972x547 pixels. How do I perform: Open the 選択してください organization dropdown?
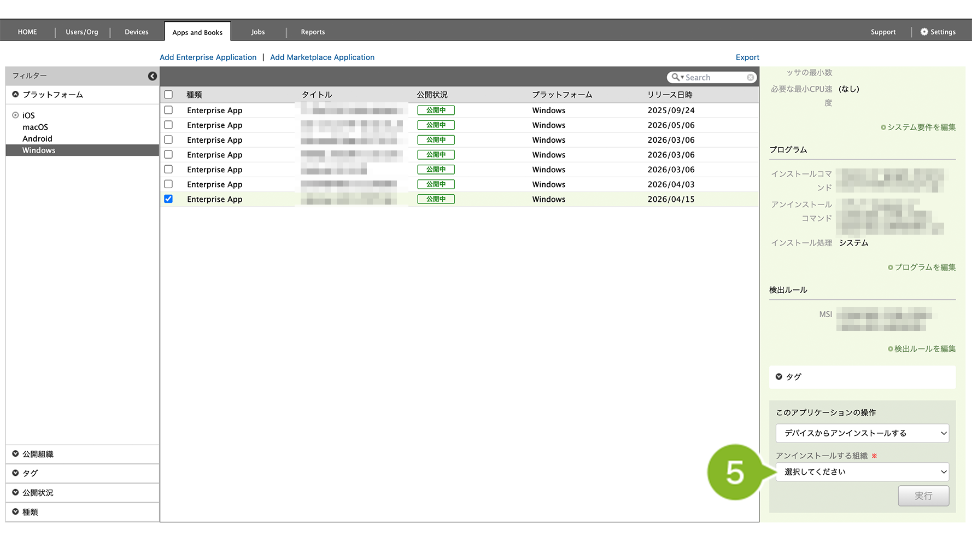862,472
